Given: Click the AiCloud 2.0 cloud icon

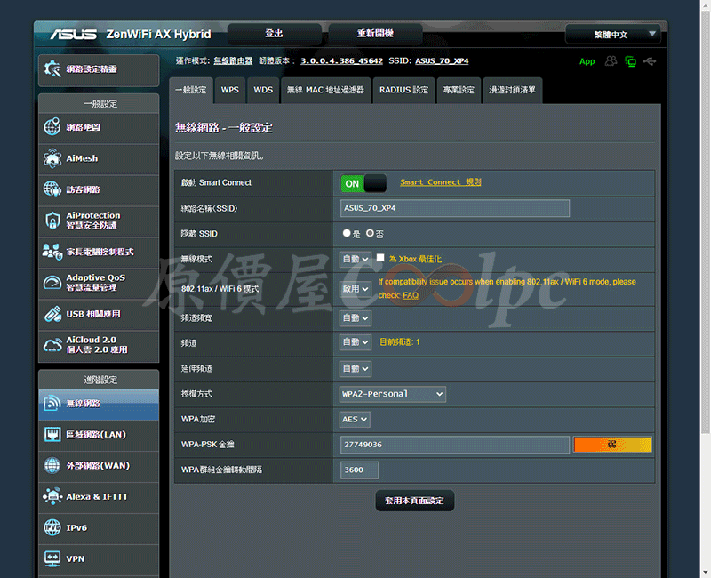Looking at the screenshot, I should pyautogui.click(x=52, y=345).
